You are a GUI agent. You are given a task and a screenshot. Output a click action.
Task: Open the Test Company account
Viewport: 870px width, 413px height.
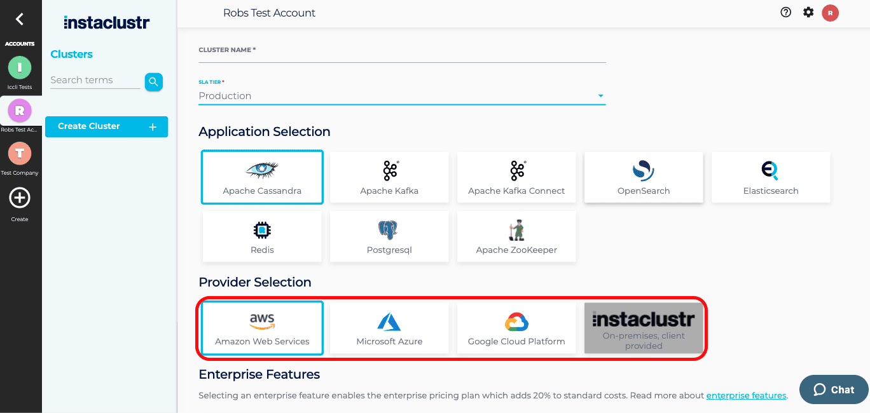pyautogui.click(x=20, y=153)
